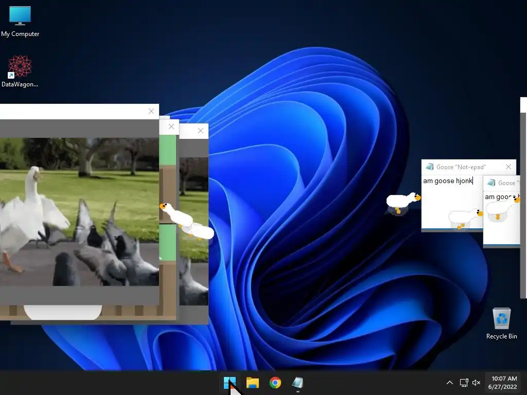Click in the "am goose hjonk" text area
Screen dimensions: 527x395
pos(452,201)
